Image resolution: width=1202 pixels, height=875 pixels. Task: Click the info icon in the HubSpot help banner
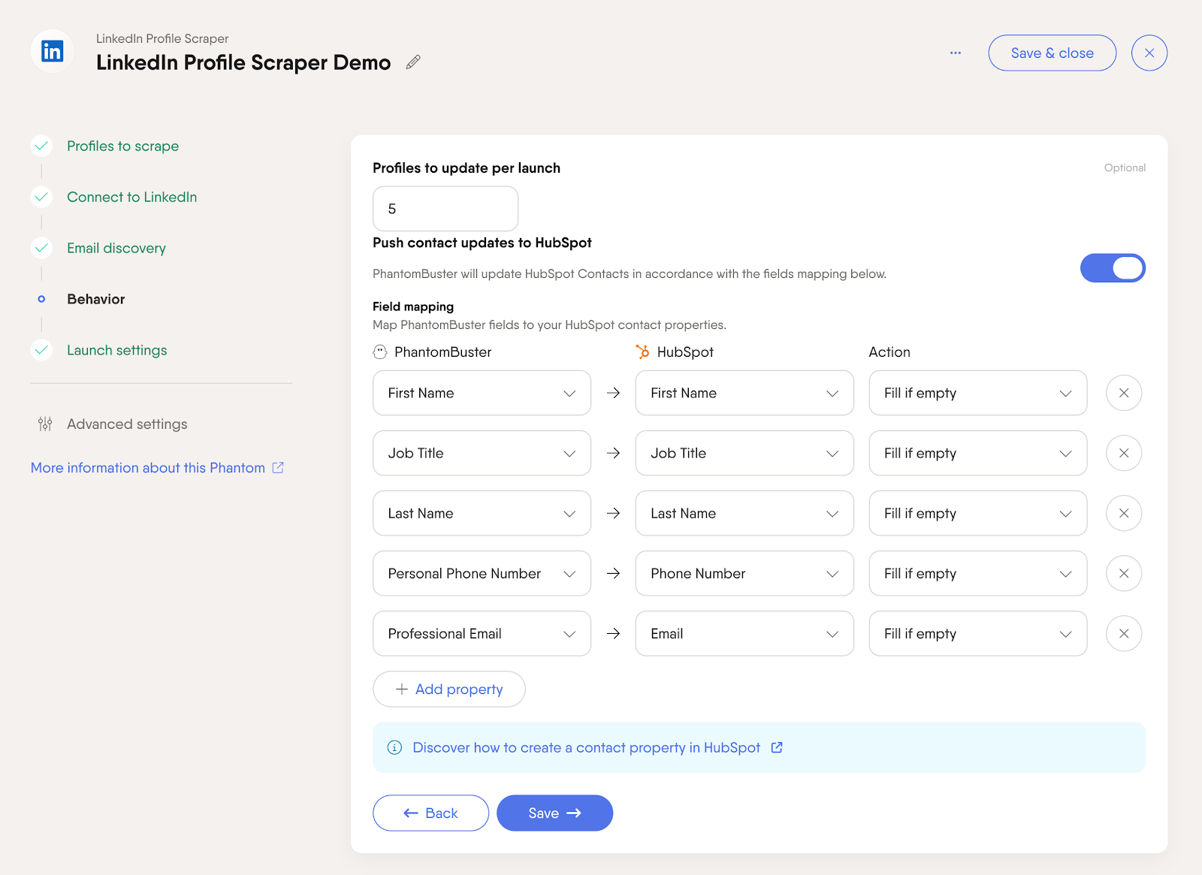click(394, 747)
